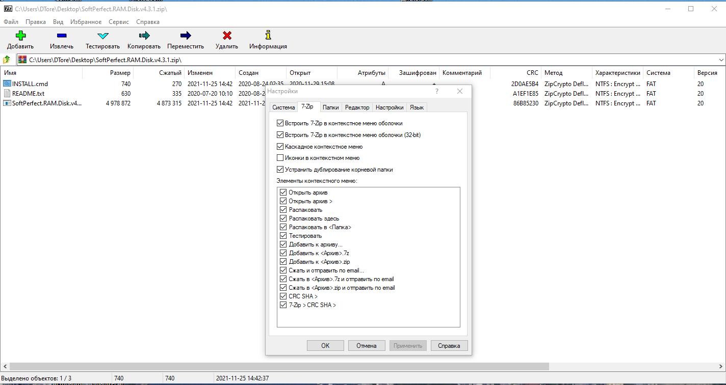Sort by the Метод column header
The width and height of the screenshot is (726, 385).
(x=566, y=73)
